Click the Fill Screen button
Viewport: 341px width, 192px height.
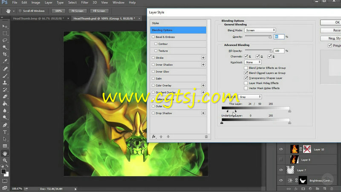click(x=99, y=11)
